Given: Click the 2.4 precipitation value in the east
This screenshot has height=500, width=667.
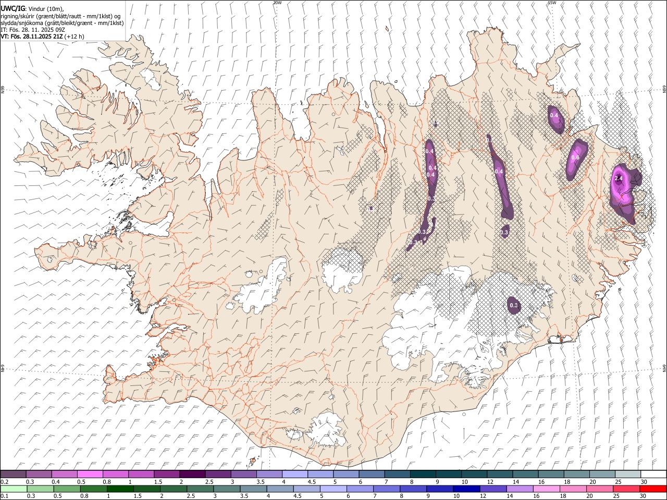Looking at the screenshot, I should 619,178.
